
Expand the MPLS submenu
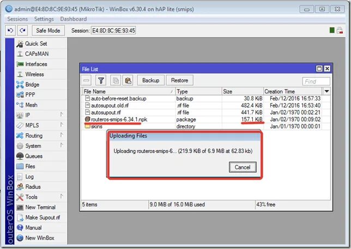41,126
